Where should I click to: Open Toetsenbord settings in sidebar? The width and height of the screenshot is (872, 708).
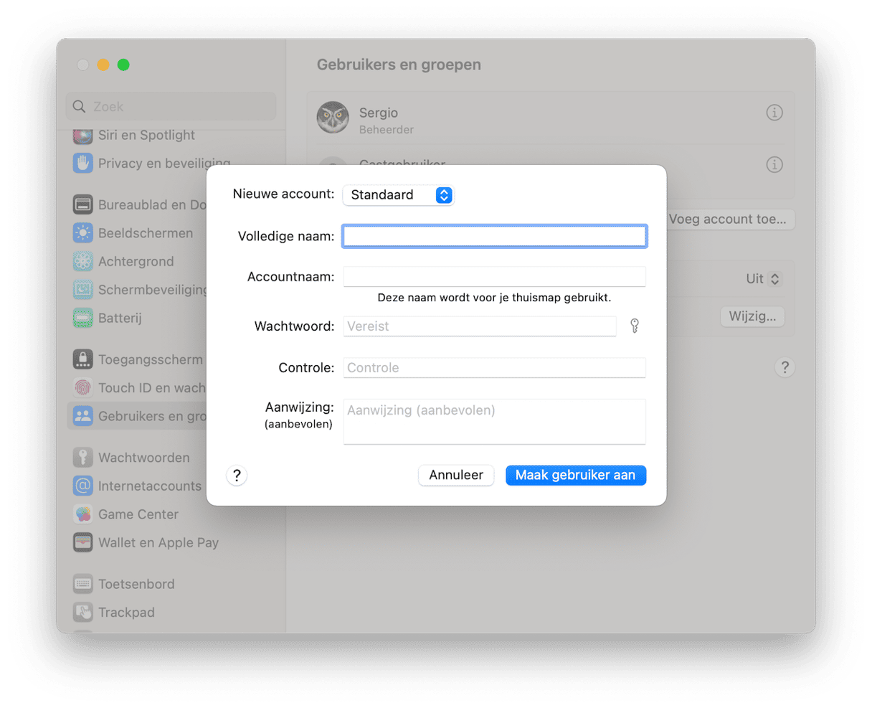pyautogui.click(x=136, y=584)
